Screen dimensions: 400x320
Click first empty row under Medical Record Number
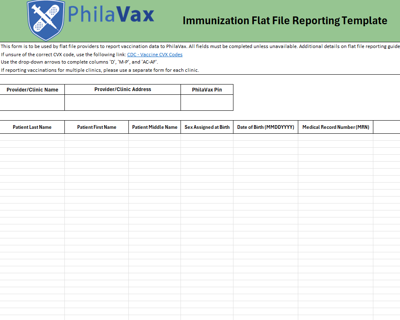336,137
